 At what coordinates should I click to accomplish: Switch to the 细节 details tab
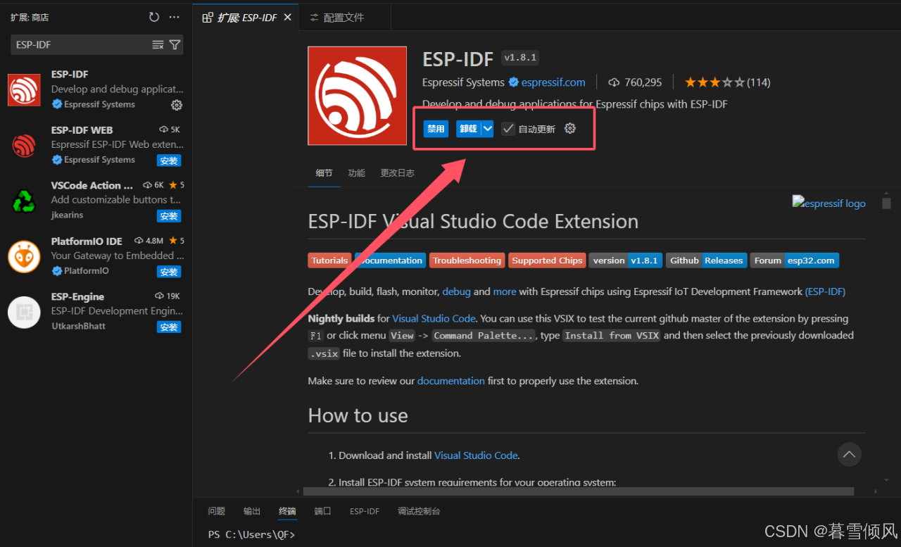324,173
